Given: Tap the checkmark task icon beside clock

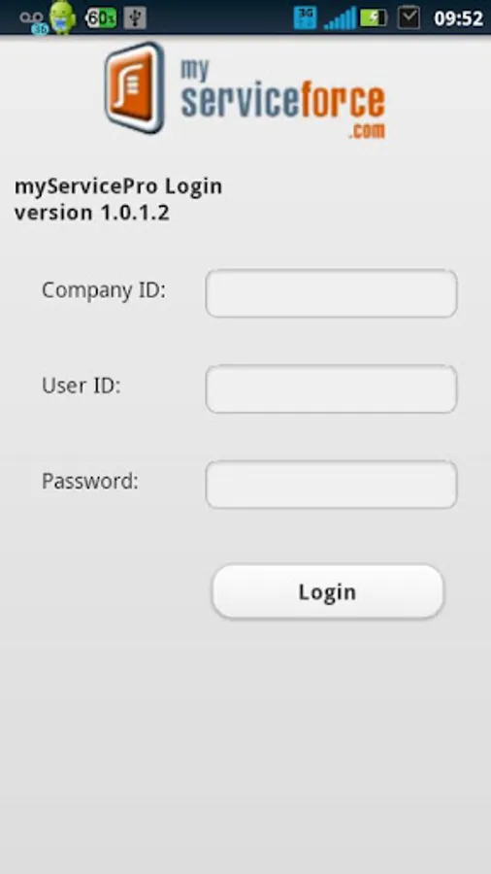Looking at the screenshot, I should (409, 18).
